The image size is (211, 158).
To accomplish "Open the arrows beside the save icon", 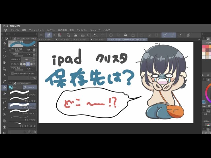I will (88, 35).
